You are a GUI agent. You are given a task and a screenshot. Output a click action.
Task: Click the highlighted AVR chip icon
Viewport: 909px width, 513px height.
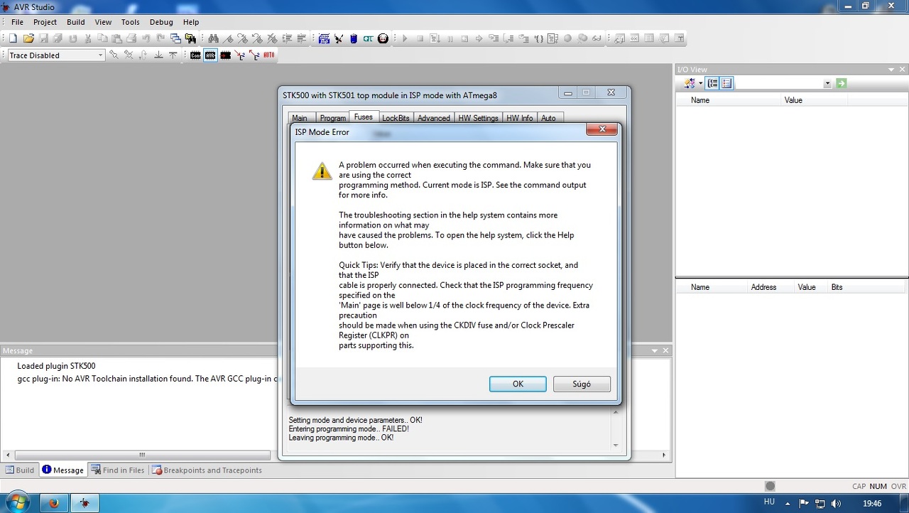click(x=210, y=55)
